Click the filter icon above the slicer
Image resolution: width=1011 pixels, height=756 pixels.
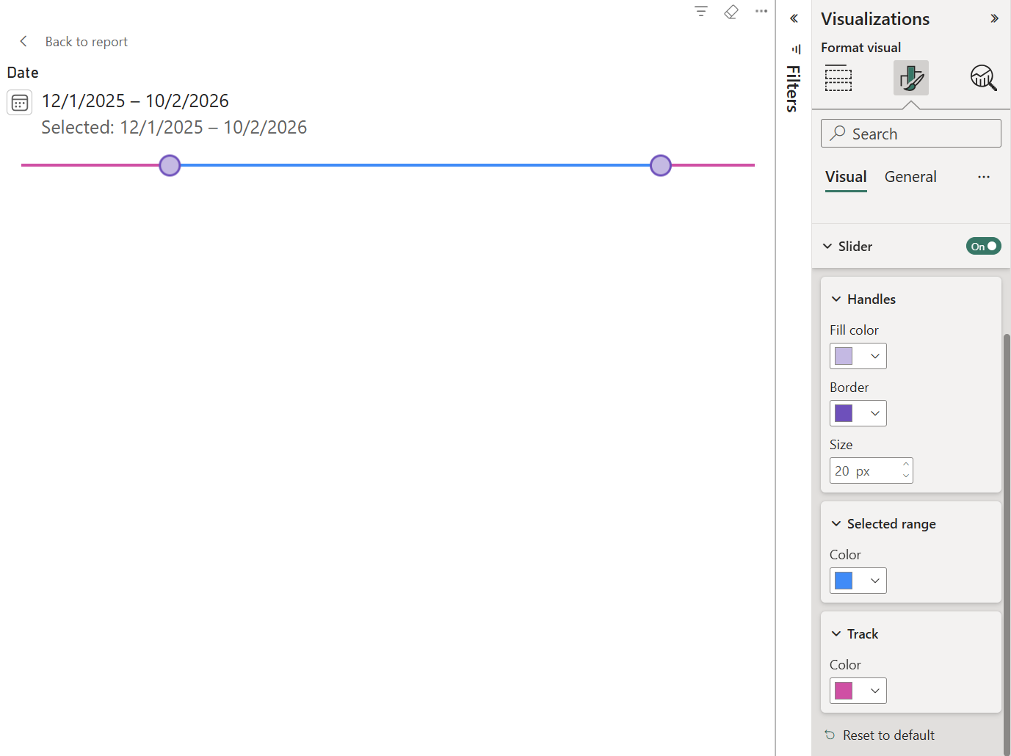click(x=701, y=11)
